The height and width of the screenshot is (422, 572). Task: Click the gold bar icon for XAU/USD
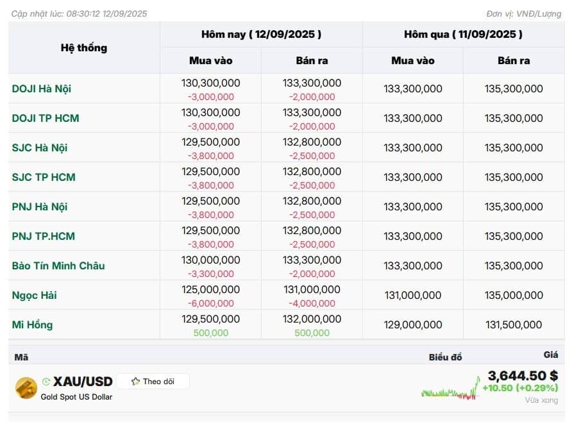(x=26, y=388)
